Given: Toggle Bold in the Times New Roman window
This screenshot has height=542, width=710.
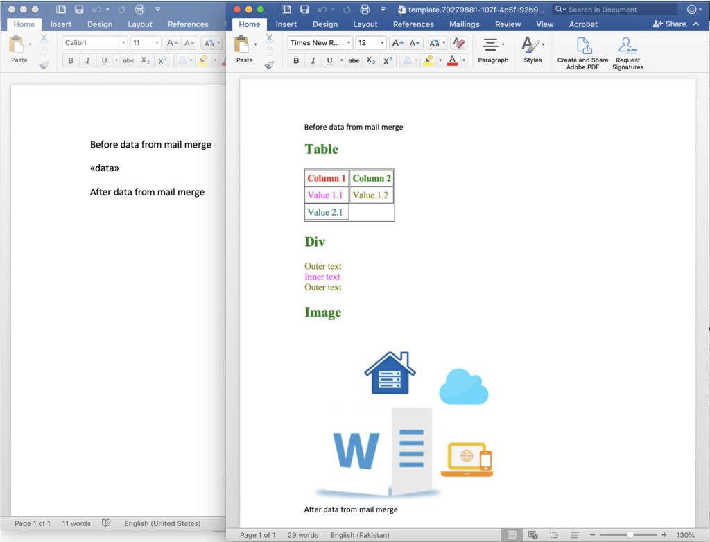Looking at the screenshot, I should click(296, 61).
